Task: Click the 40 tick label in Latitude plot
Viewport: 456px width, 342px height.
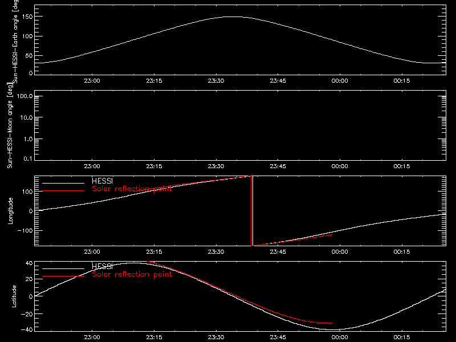Action: point(29,263)
